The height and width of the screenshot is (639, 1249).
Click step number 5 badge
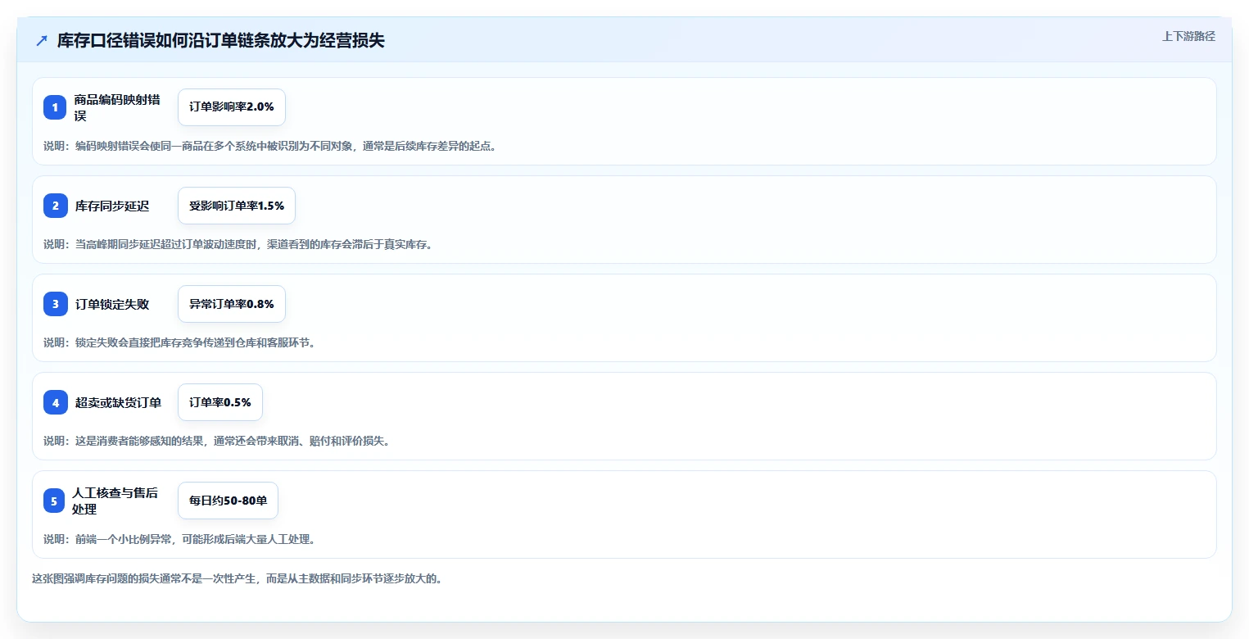coord(55,501)
